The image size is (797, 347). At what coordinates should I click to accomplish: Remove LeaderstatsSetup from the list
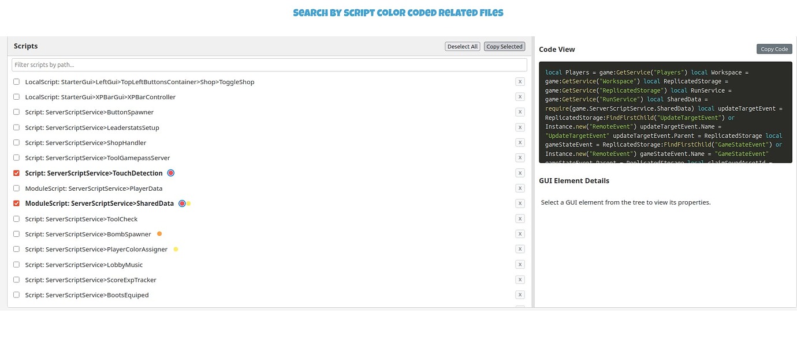pos(520,127)
